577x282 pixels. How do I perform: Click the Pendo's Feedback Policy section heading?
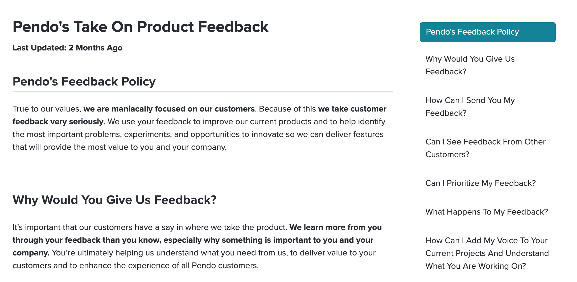pos(84,82)
